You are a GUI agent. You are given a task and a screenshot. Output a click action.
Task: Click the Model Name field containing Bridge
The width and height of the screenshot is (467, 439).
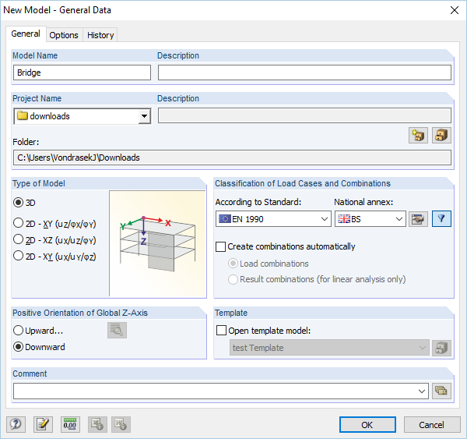pyautogui.click(x=82, y=73)
